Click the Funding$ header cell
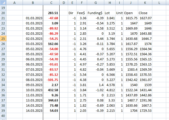 96,13
